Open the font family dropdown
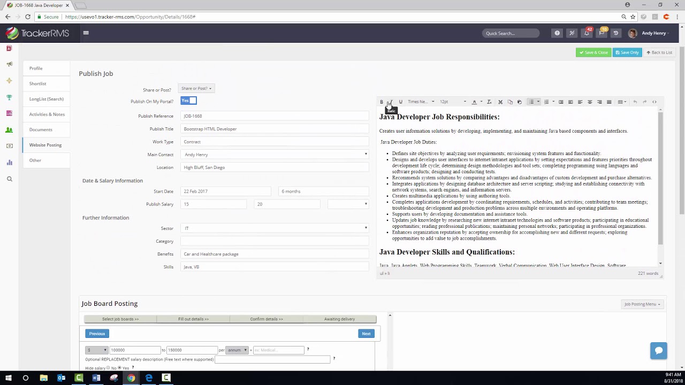Screen dimensions: 685x385 421,102
